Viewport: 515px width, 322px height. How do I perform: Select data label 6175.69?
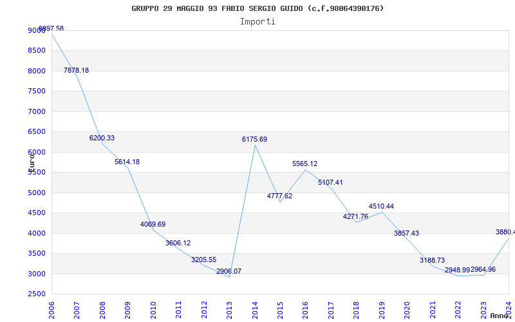point(254,139)
